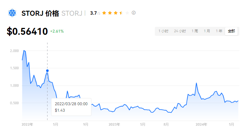Viewport: 243px width, 131px height.
Task: Click the gray STORJ ticker symbol
Action: click(x=72, y=13)
